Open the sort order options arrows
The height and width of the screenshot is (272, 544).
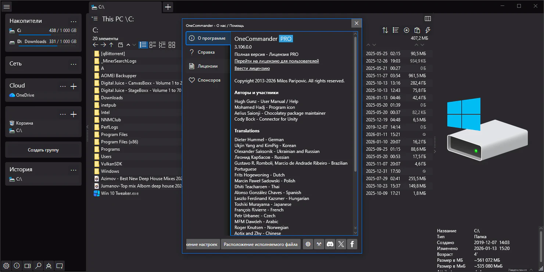pos(385,30)
